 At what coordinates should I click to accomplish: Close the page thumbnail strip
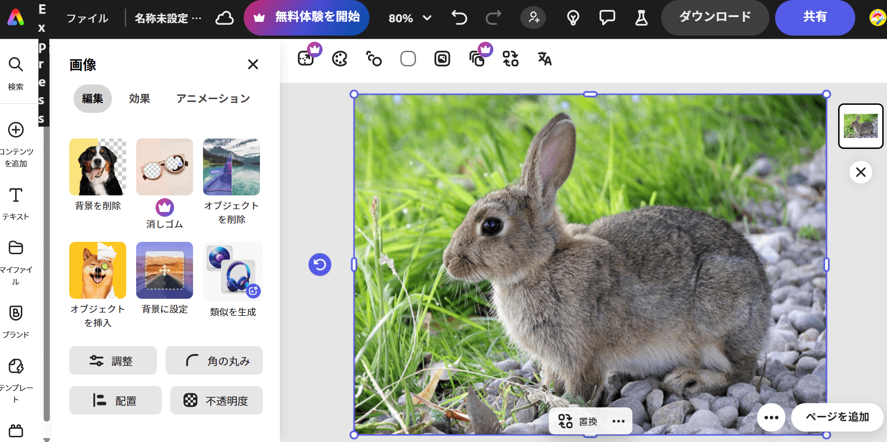861,172
